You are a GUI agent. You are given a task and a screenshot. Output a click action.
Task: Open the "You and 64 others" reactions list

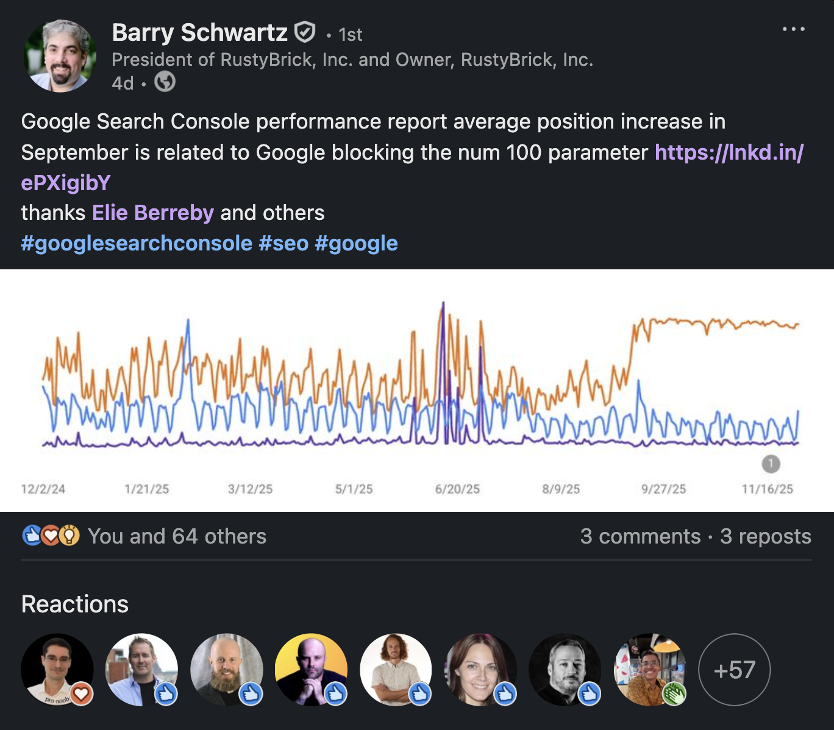[177, 536]
